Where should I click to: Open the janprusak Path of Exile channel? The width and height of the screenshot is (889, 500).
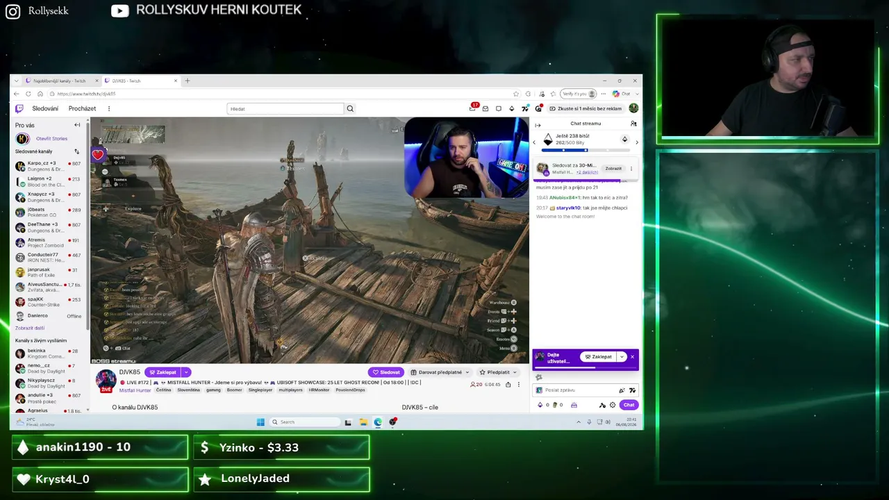(49, 272)
